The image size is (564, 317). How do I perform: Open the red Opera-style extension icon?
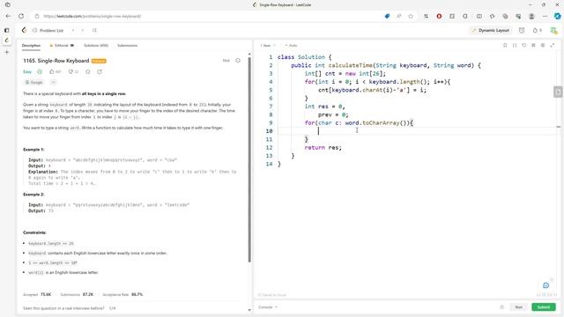click(439, 16)
